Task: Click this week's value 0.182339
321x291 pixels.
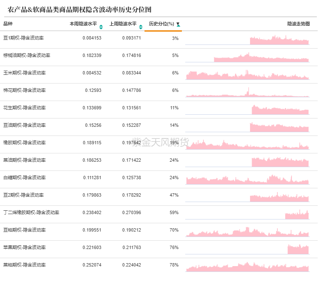Action: 92,55
